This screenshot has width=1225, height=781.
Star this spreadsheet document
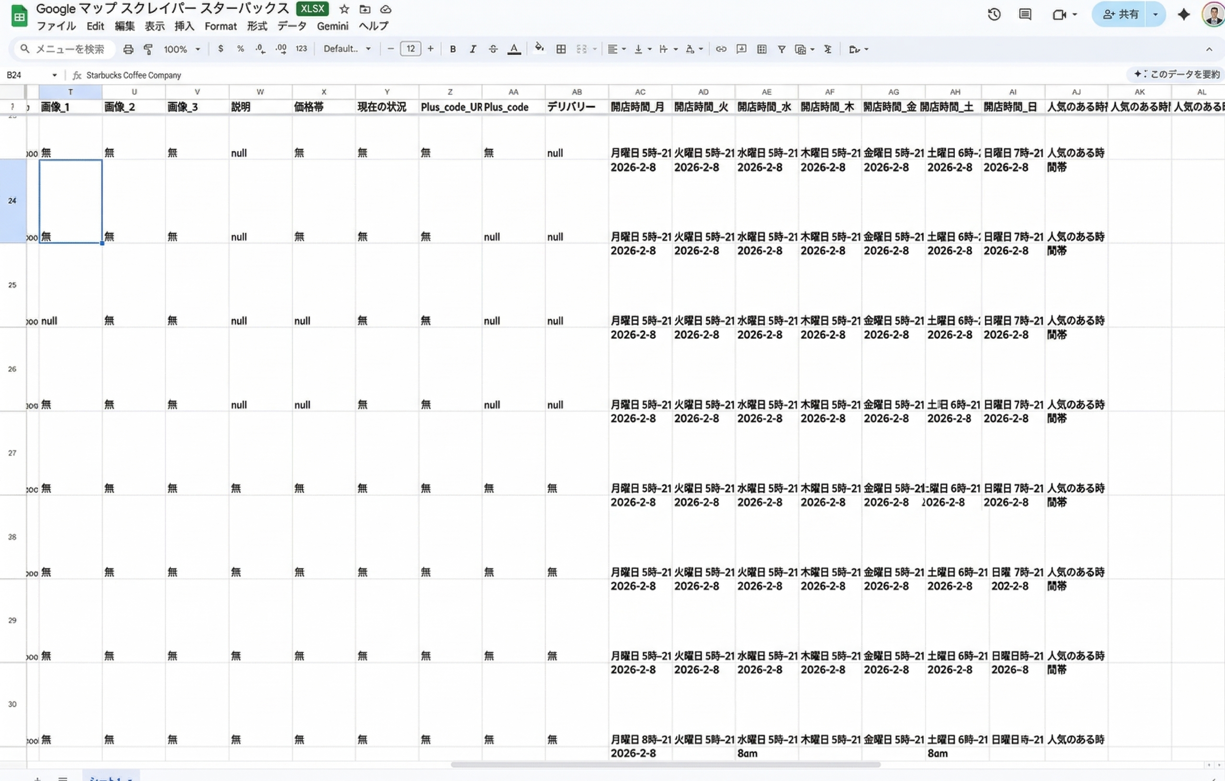pos(344,9)
